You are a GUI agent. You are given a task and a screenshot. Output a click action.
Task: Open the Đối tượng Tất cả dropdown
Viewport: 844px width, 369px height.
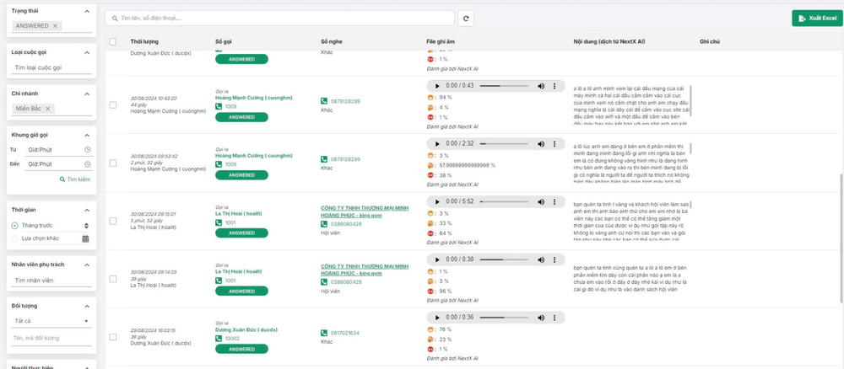(x=51, y=321)
